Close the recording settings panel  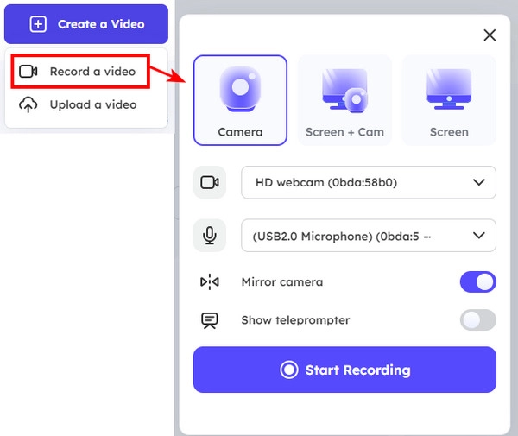(490, 35)
